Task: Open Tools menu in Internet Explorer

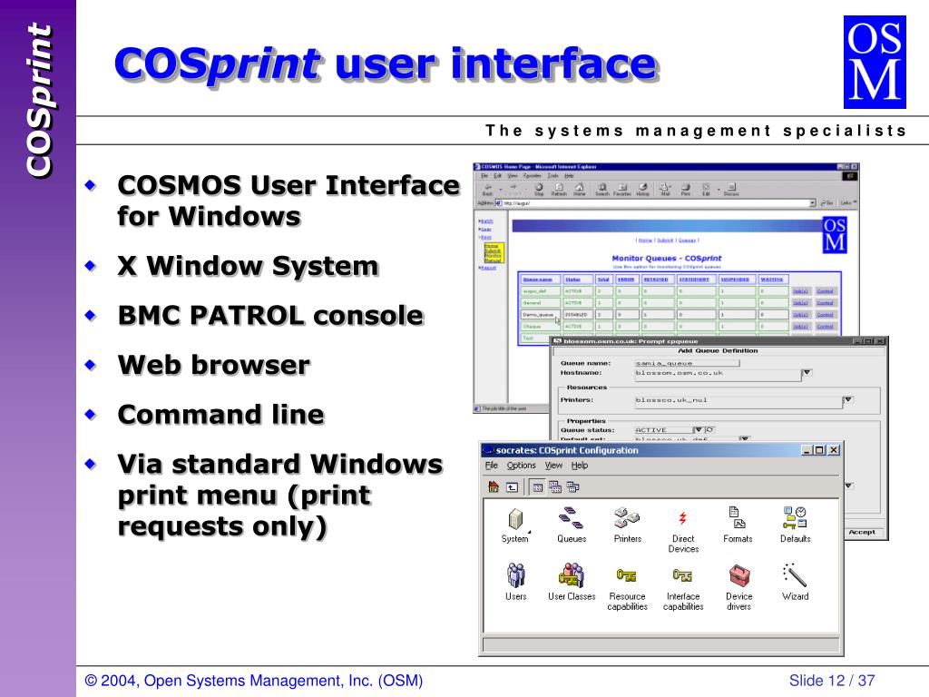Action: pos(553,176)
